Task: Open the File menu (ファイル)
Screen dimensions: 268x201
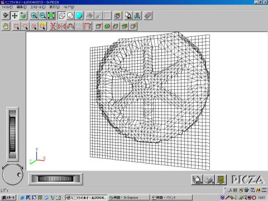Action: (x=7, y=7)
